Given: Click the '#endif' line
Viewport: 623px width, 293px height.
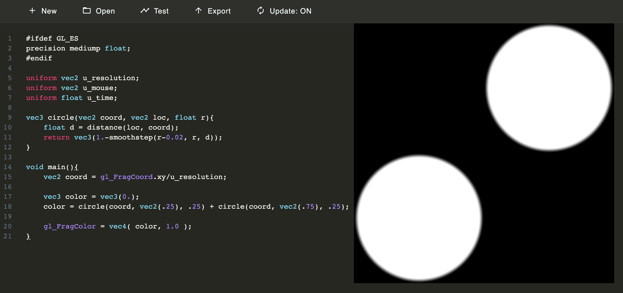Looking at the screenshot, I should point(39,58).
